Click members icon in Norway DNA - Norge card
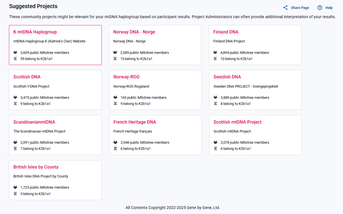Viewport: 343px width, 214px height. (115, 52)
